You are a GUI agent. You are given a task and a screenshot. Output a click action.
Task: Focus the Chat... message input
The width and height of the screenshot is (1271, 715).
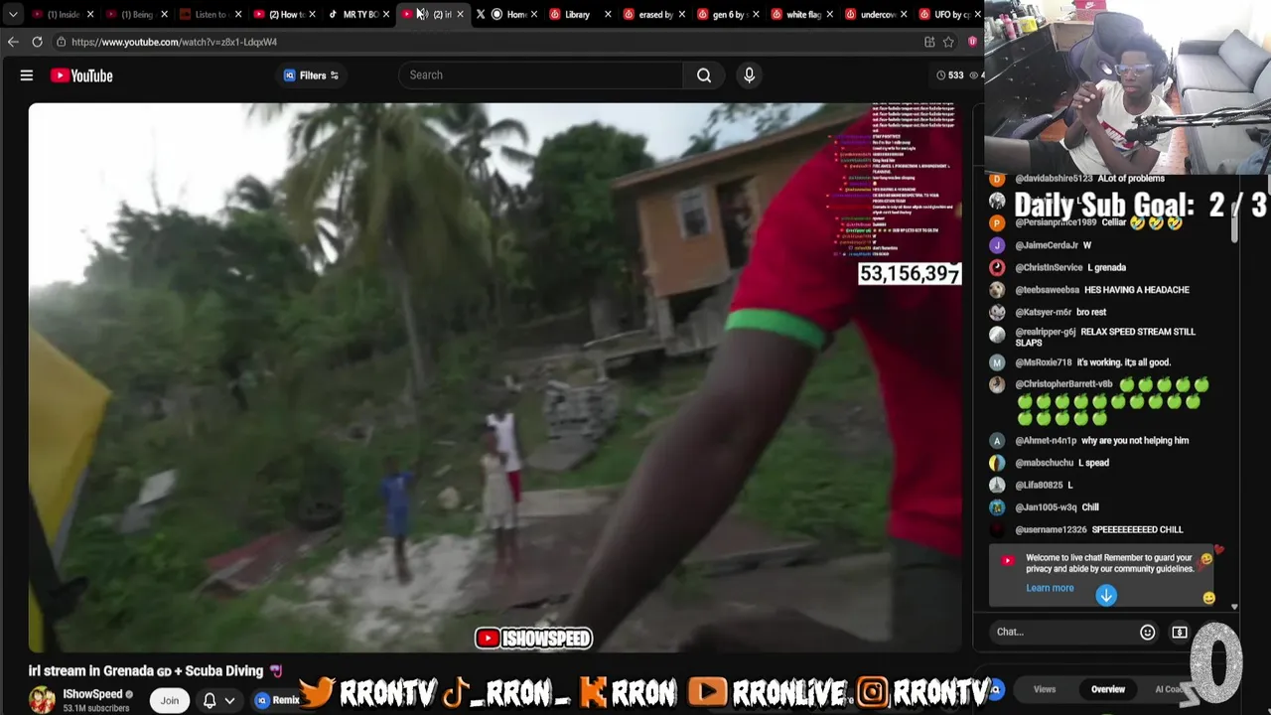click(1062, 632)
